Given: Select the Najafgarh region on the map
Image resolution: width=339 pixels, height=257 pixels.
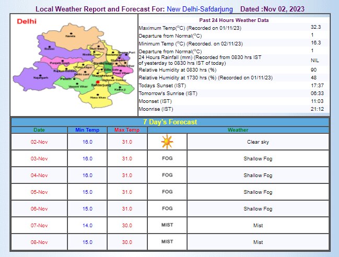Looking at the screenshot, I should coord(40,77).
